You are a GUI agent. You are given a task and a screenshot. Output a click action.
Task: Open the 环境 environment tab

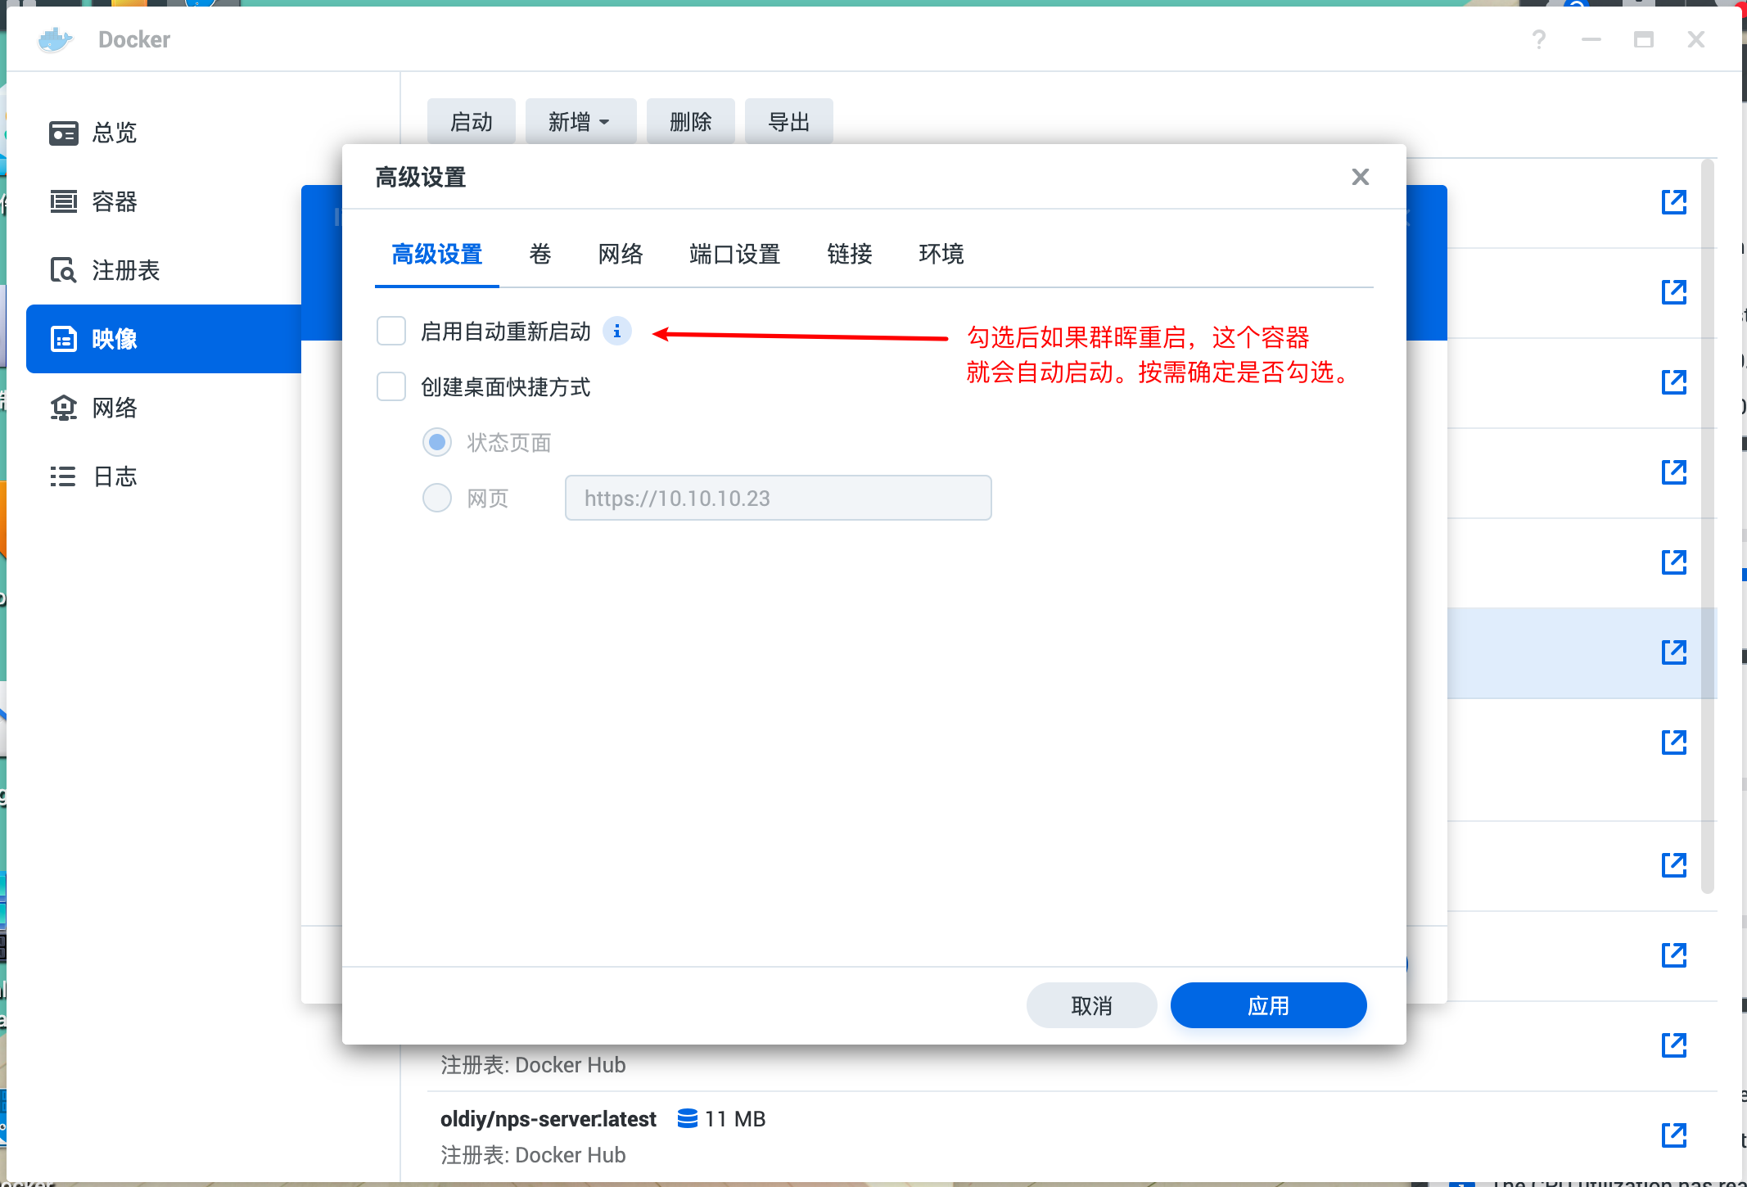pos(941,255)
